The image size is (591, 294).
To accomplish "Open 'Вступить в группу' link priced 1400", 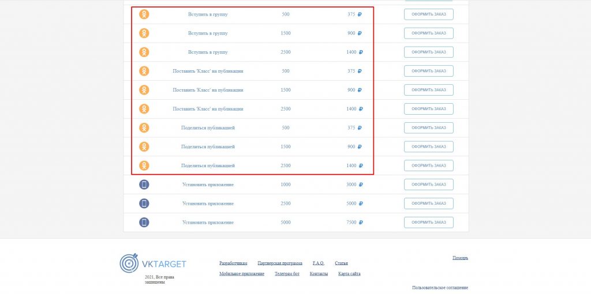I will point(208,52).
